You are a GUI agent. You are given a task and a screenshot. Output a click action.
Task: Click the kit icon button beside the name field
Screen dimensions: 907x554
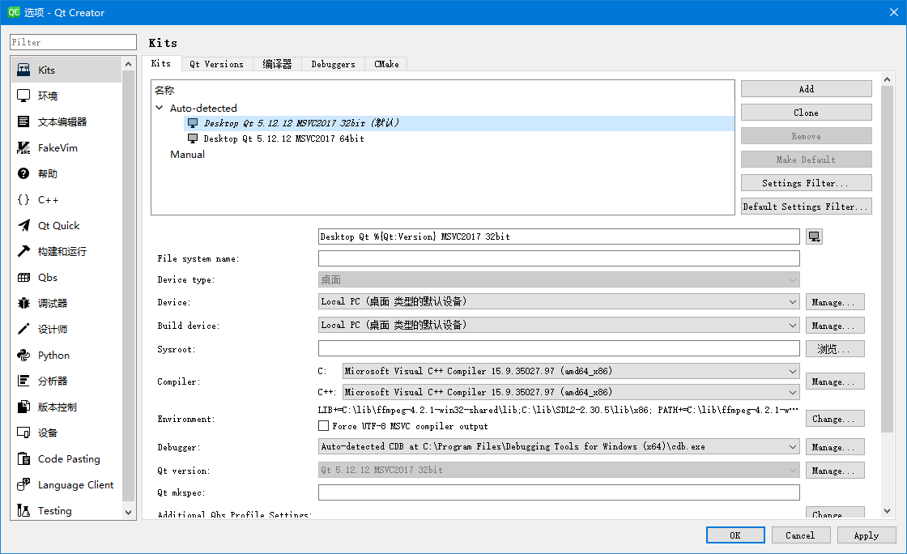click(815, 237)
